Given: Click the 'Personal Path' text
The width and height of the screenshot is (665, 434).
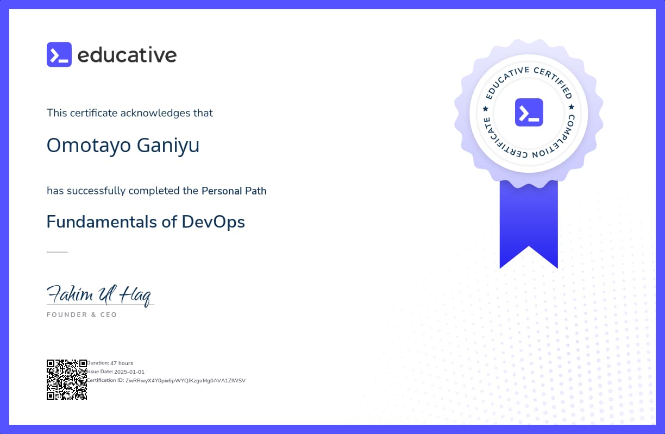Looking at the screenshot, I should tap(234, 191).
